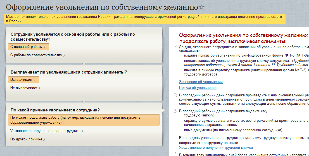Choose the 'Выплачивает' alimony option

click(x=23, y=80)
